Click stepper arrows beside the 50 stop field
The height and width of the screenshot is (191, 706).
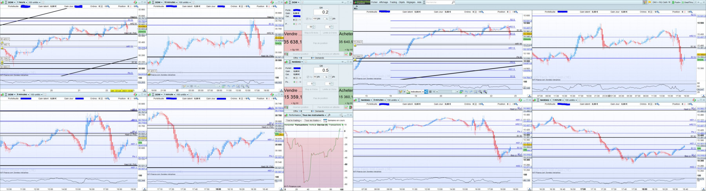[314, 27]
